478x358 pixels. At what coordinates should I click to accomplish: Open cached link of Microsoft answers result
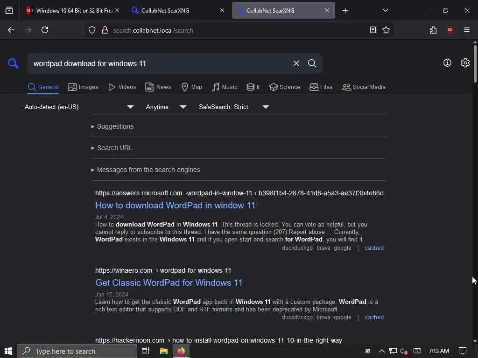click(x=374, y=248)
